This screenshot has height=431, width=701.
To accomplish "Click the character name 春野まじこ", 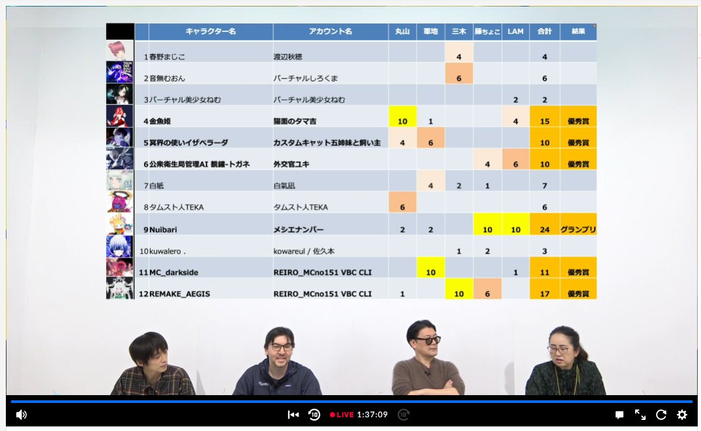I will click(x=167, y=57).
